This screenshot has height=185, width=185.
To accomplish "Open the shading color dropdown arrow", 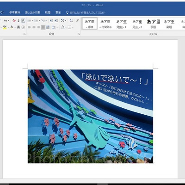I will tap(66, 27).
